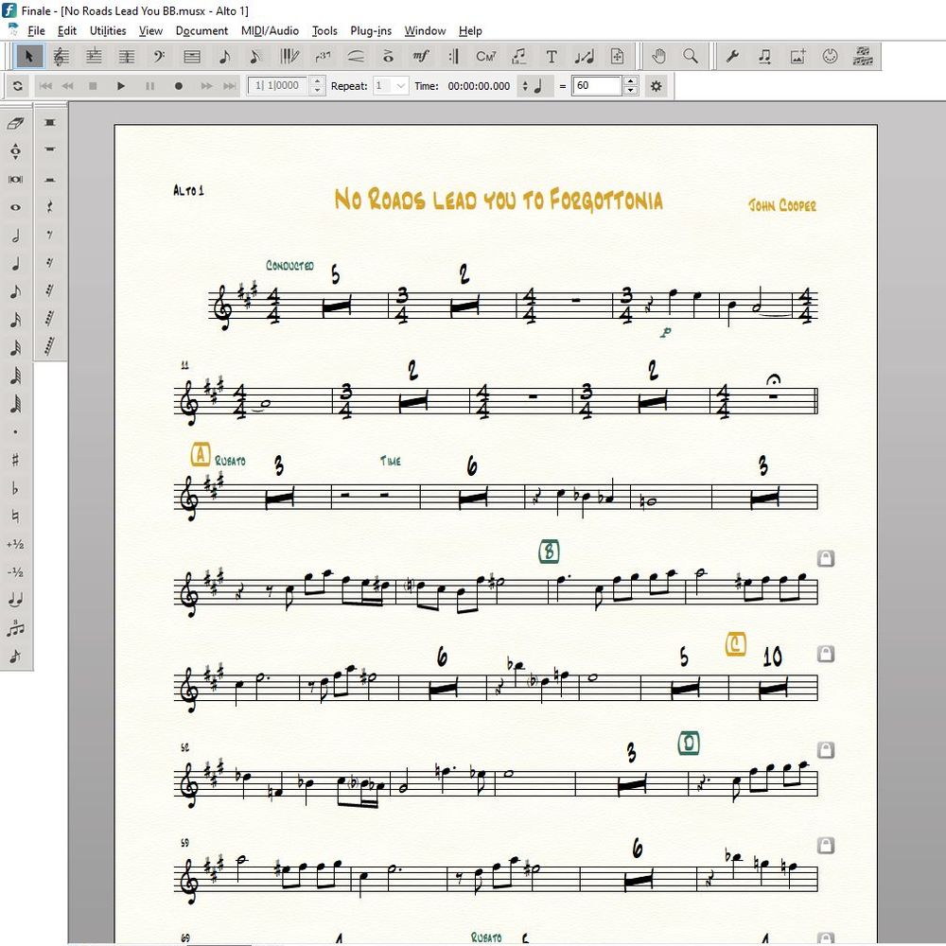
Task: Select the Measure tool
Action: [192, 57]
